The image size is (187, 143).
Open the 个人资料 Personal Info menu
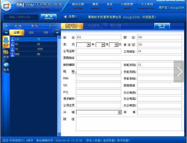pyautogui.click(x=147, y=6)
